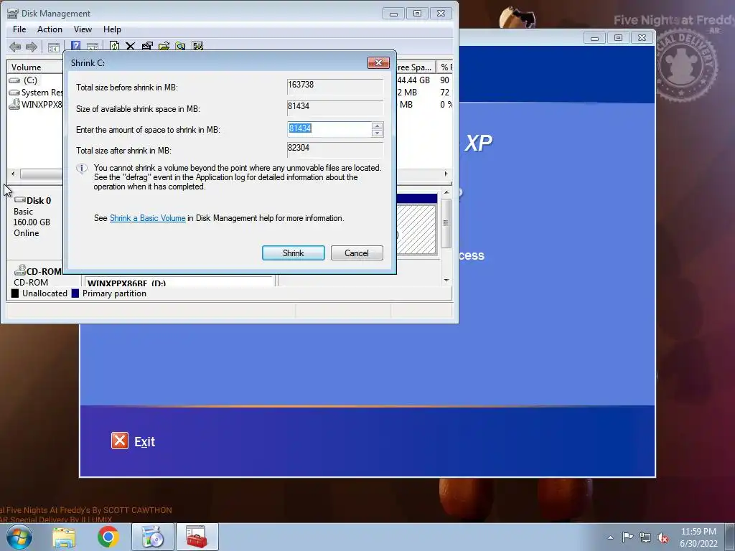Click the shrink amount input field showing 81434
735x551 pixels.
(x=329, y=129)
